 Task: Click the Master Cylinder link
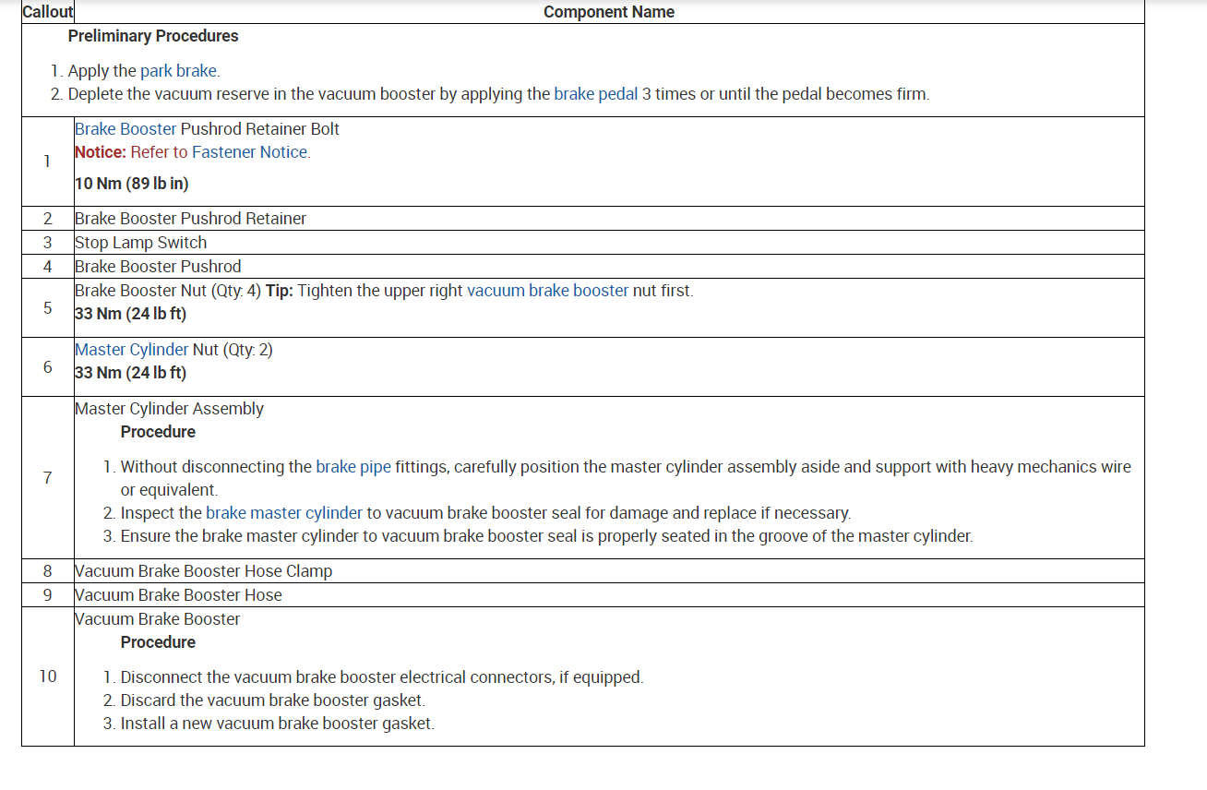coord(131,350)
